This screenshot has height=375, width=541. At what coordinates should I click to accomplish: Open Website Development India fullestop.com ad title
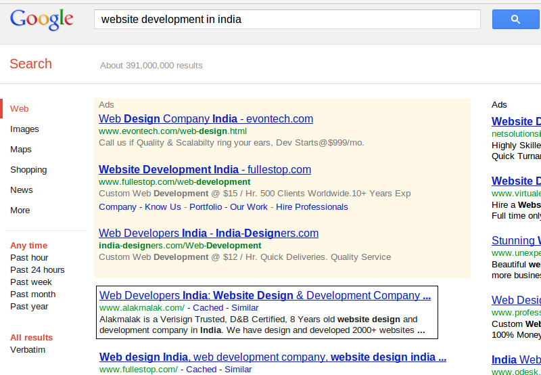point(205,169)
